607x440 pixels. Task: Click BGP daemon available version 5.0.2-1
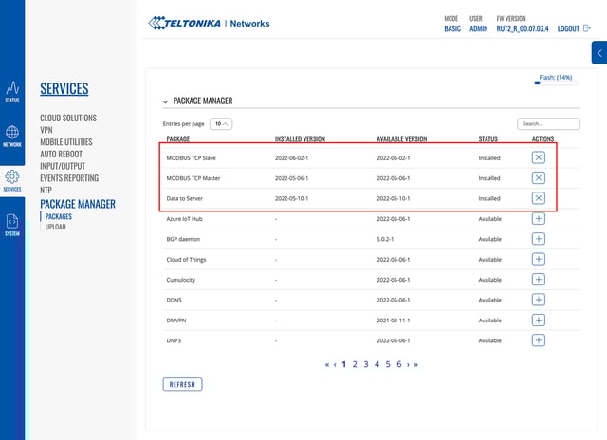385,239
